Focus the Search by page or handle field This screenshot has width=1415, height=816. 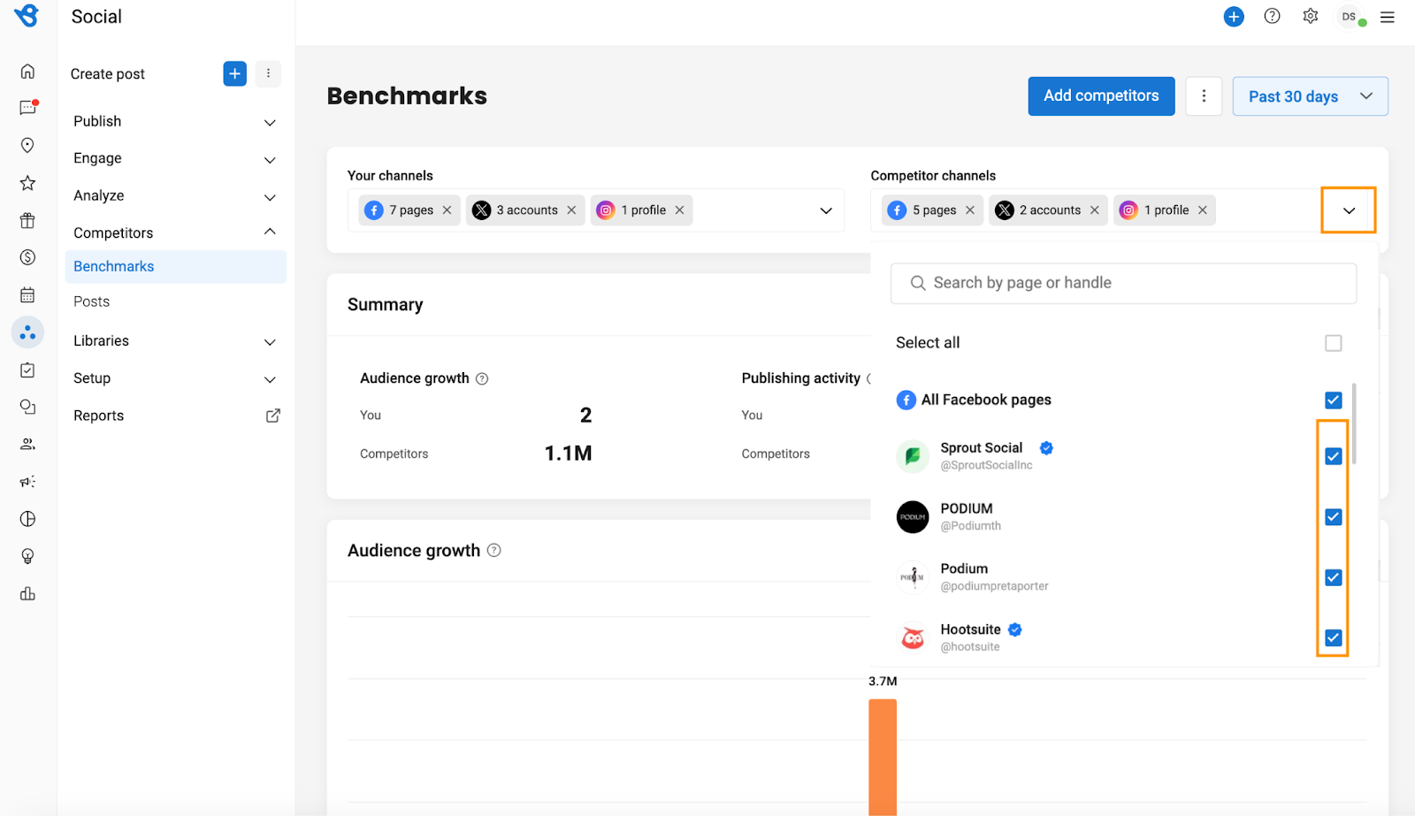pos(1123,283)
